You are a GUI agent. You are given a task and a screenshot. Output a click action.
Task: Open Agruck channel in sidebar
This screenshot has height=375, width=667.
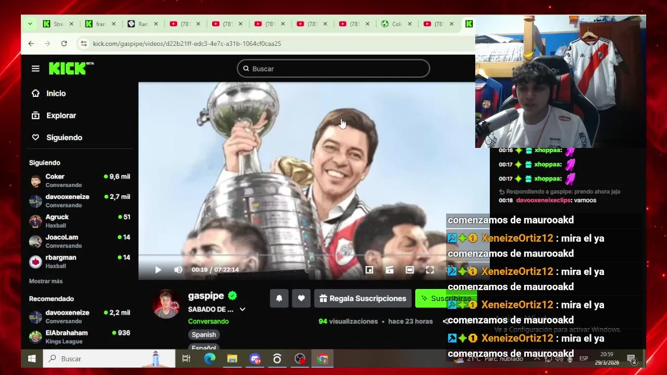80,221
